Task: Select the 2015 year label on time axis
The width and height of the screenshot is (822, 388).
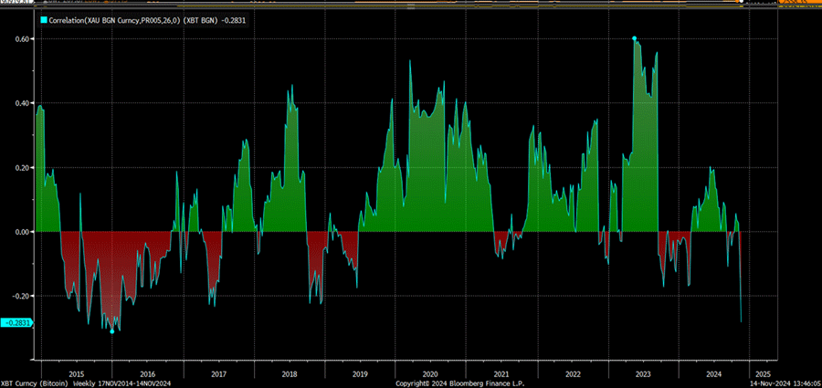Action: pos(77,374)
